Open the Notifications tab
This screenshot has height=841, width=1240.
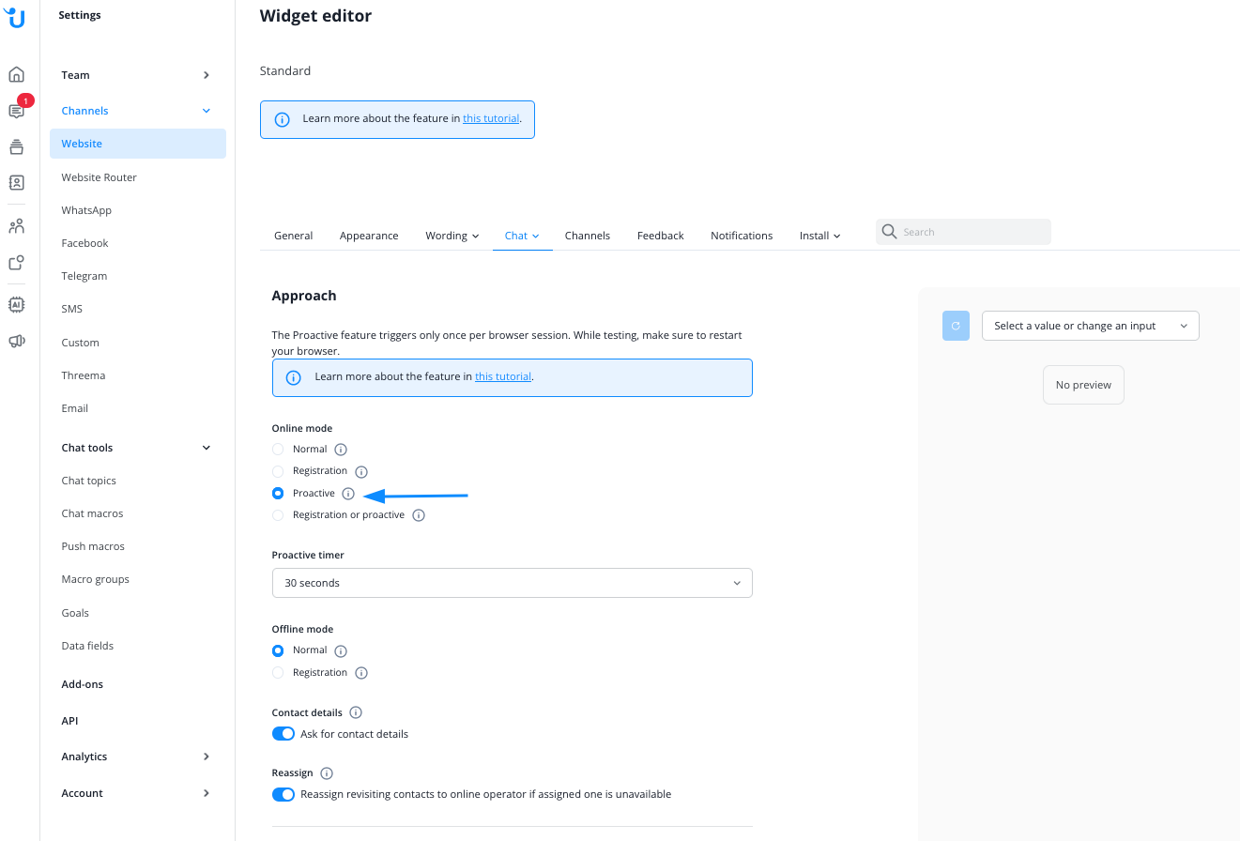point(742,236)
